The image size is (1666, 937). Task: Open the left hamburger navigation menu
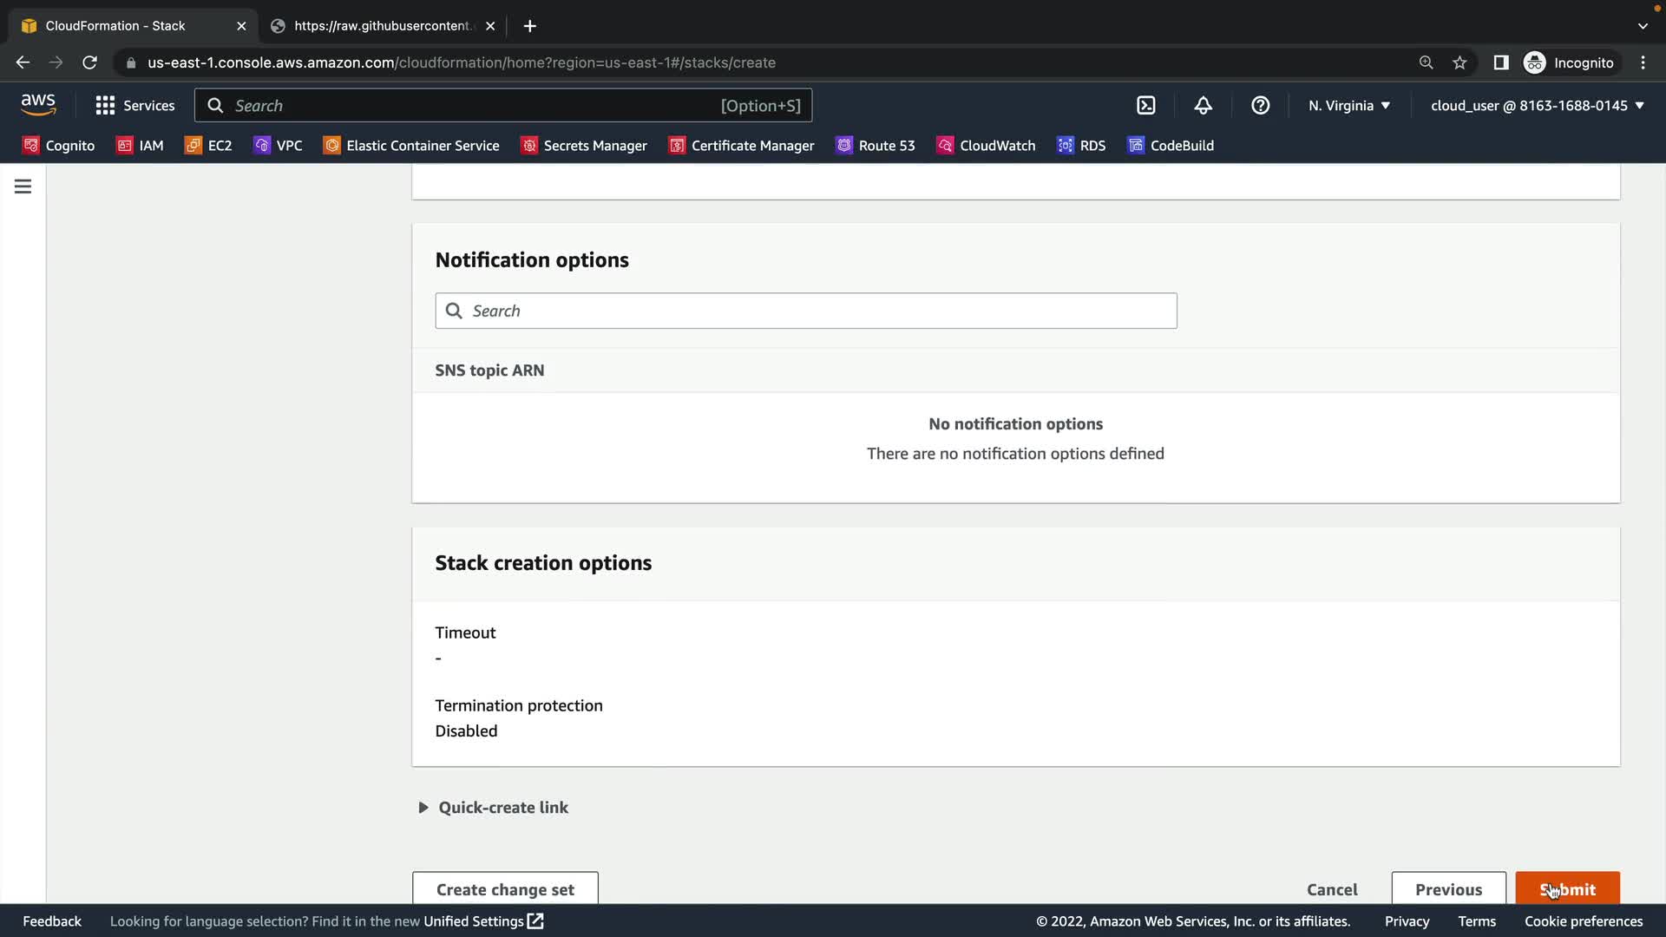[23, 187]
